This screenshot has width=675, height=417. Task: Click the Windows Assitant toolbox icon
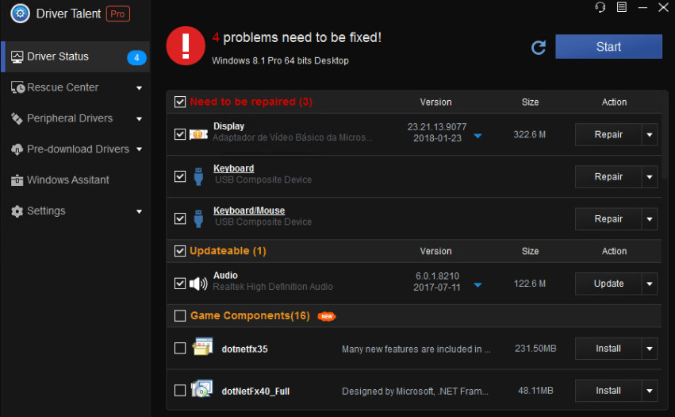[17, 180]
